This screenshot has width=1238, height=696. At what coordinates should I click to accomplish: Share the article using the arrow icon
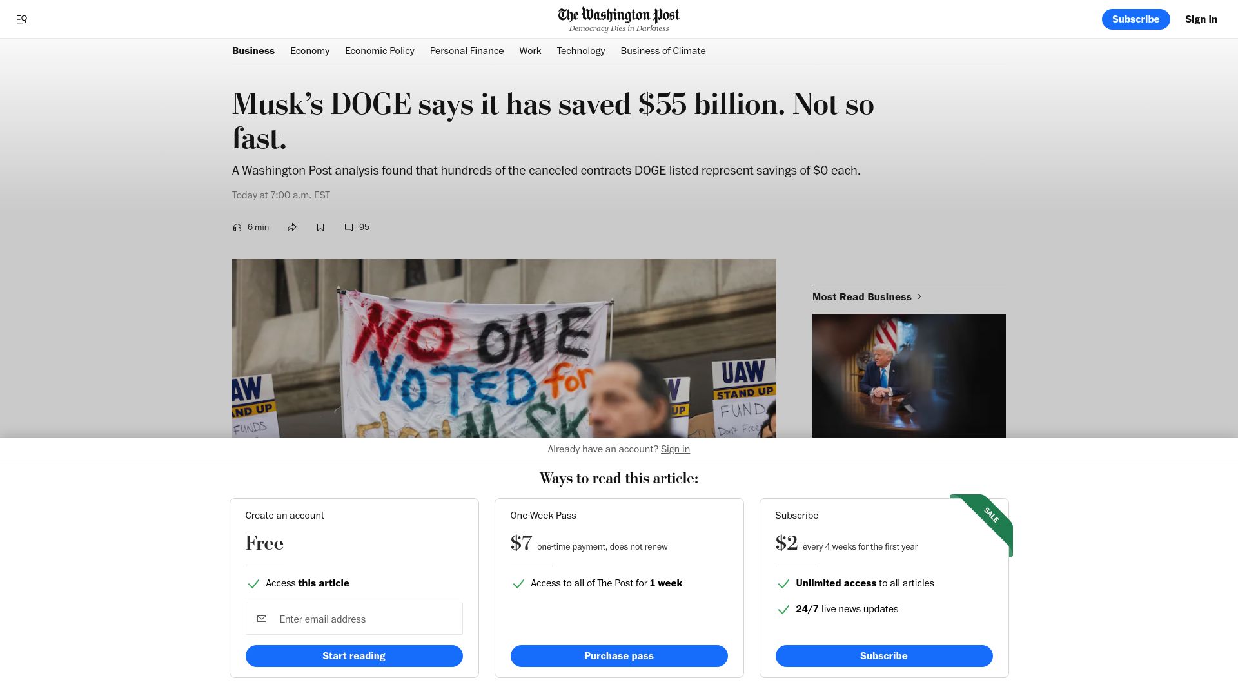click(292, 227)
